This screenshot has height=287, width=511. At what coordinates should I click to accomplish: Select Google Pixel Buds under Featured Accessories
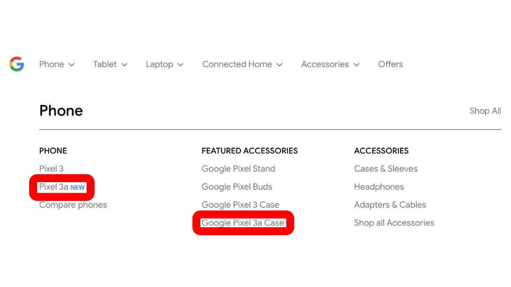pos(237,187)
